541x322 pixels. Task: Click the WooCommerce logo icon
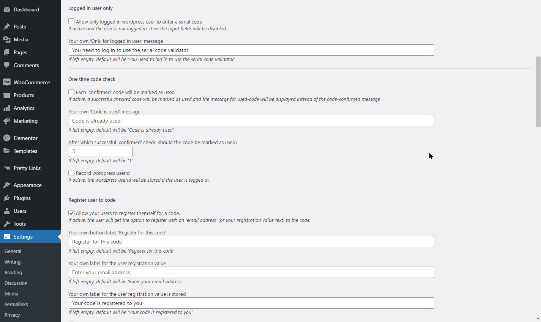(7, 82)
